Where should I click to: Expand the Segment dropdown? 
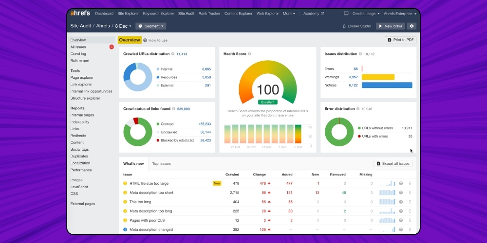151,26
